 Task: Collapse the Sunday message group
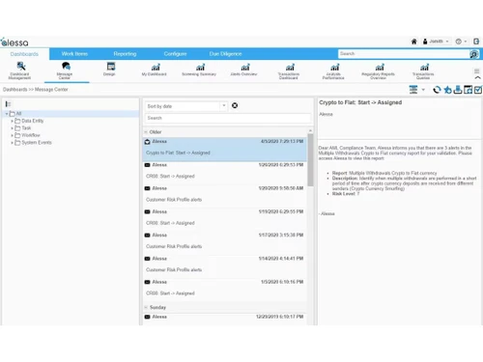(146, 308)
